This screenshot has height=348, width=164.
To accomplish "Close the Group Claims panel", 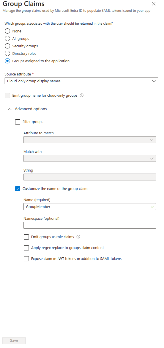I will (x=154, y=4).
